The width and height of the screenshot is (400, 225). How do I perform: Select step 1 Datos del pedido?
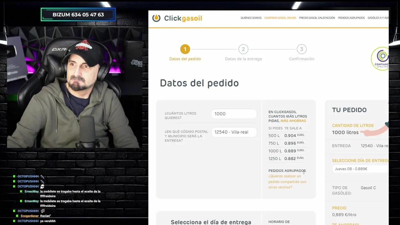click(185, 52)
